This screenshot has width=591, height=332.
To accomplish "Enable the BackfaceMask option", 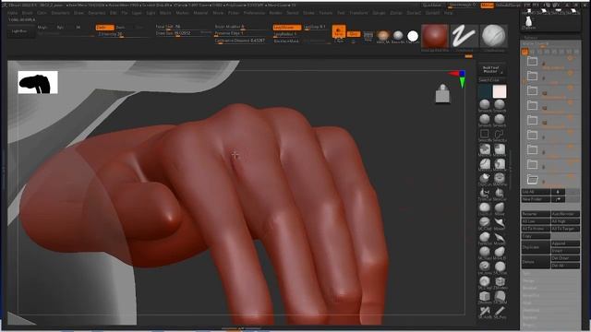I will pyautogui.click(x=286, y=41).
